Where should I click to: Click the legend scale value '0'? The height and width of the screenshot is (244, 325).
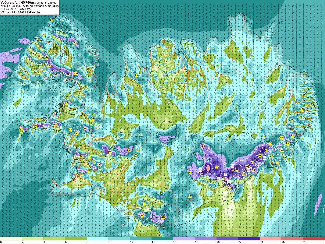1,242
